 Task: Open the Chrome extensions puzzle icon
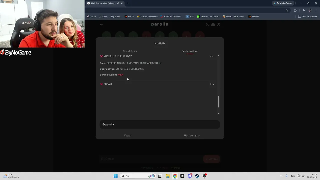click(x=295, y=10)
